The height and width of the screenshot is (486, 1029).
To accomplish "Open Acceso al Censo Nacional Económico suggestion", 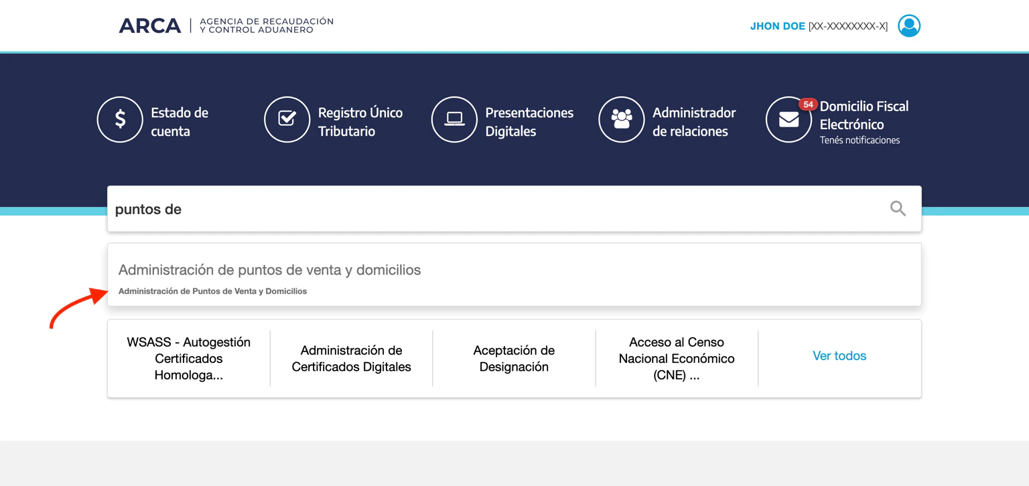I will (676, 358).
